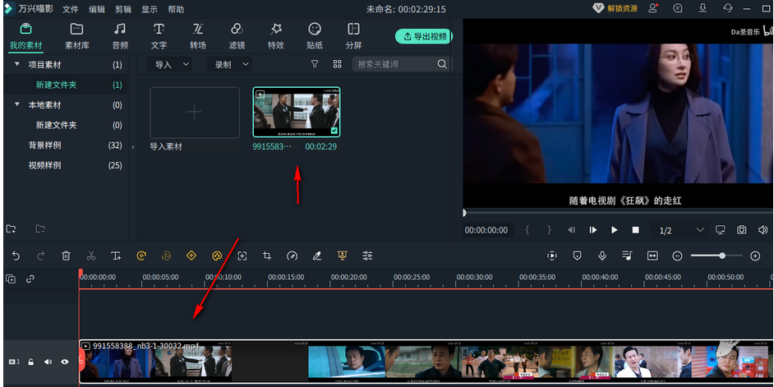Click the add new folder icon
Screen dimensions: 774x387
coord(11,228)
